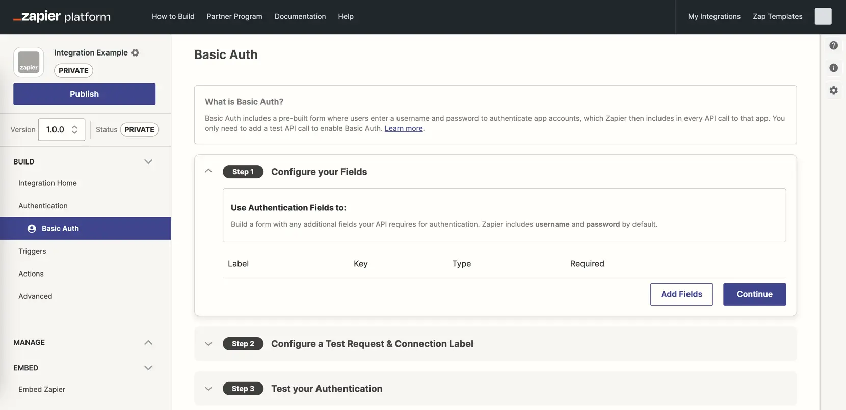Click the PRIVATE badge under Integration Example

click(x=73, y=70)
